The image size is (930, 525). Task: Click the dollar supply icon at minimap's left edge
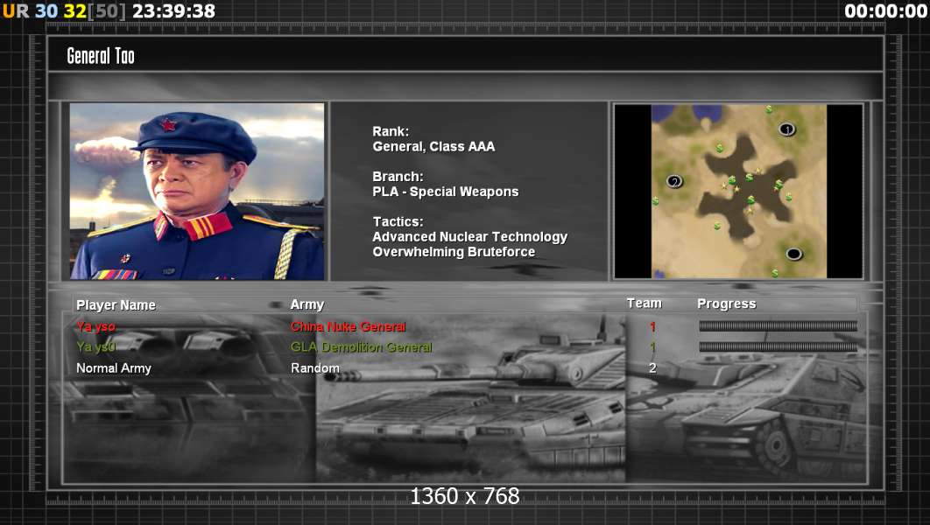655,201
